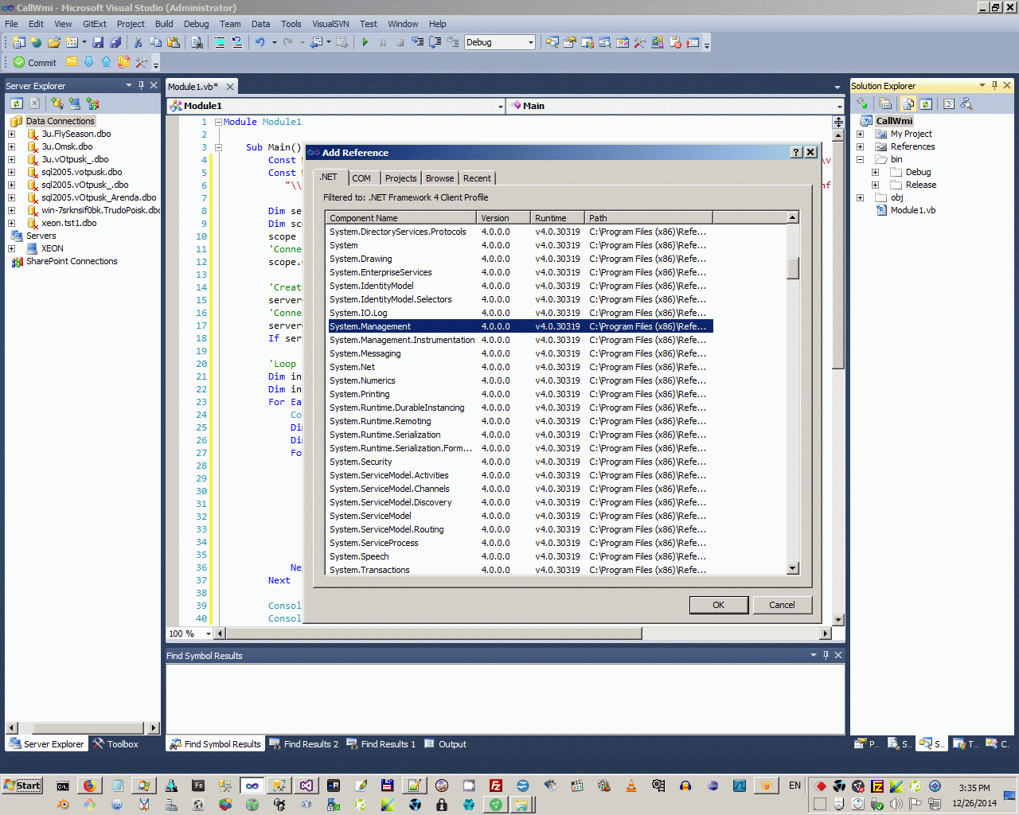Collapse the bin folder in Solution Explorer
Screen dimensions: 1019x815
(860, 159)
